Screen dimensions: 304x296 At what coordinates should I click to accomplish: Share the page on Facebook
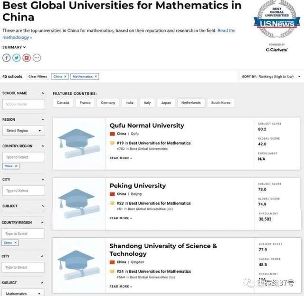[x=7, y=58]
